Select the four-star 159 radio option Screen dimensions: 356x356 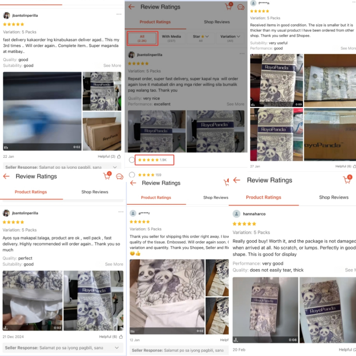tap(132, 175)
